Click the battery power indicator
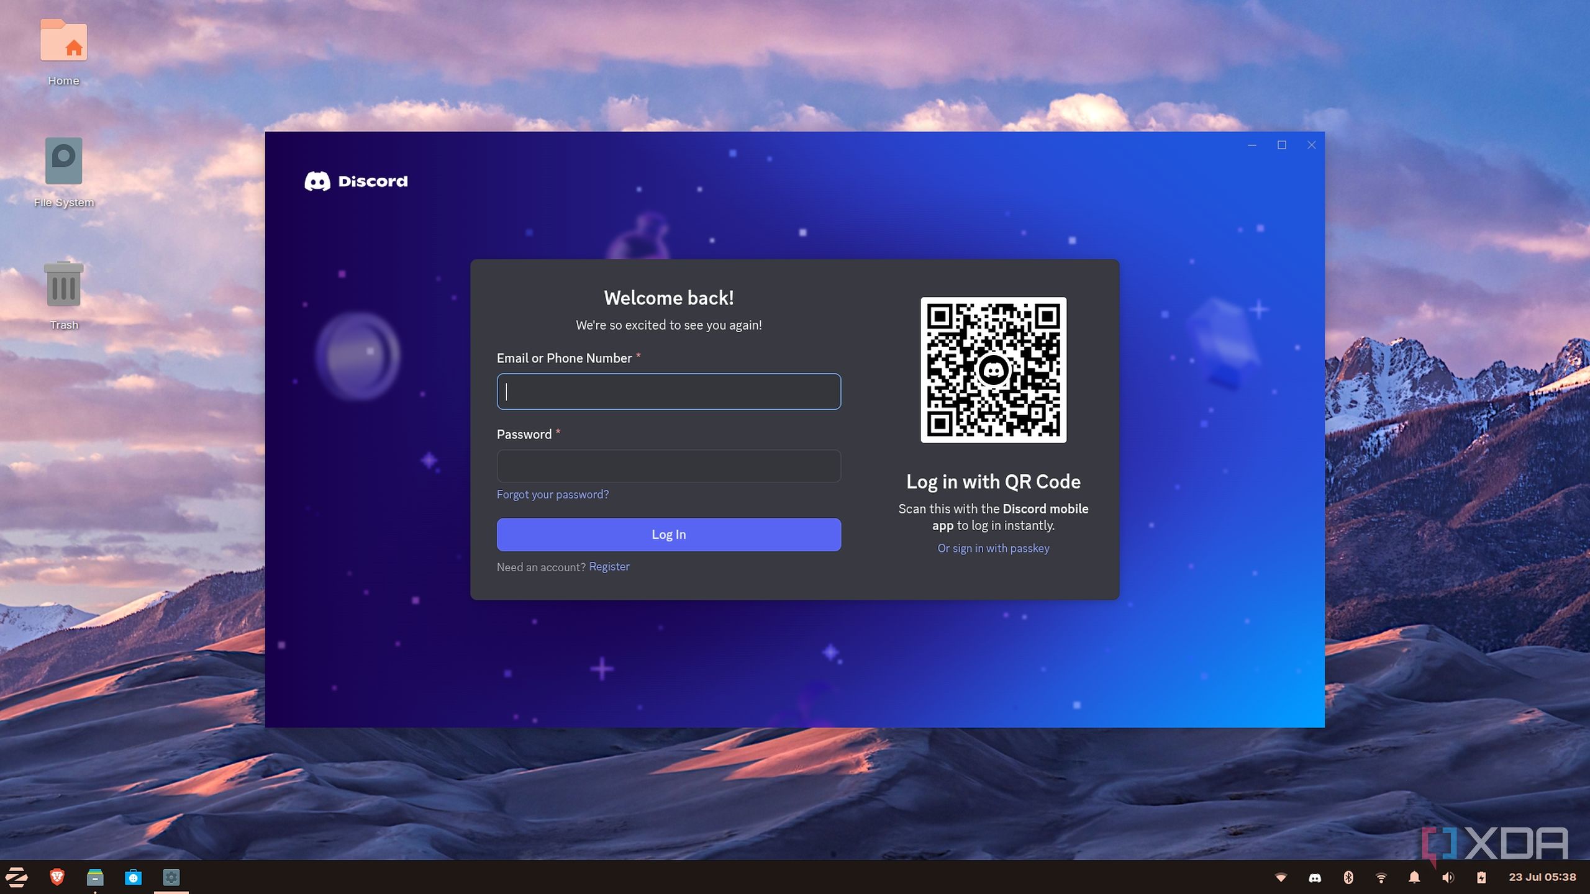 tap(1481, 877)
